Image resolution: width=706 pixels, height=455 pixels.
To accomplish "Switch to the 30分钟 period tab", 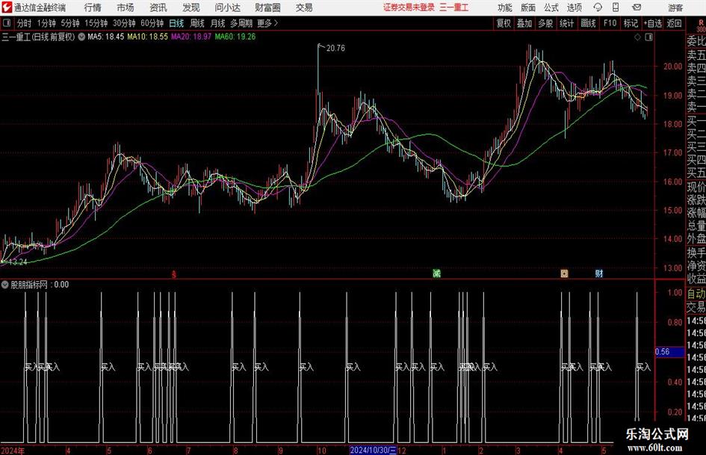I will click(x=124, y=23).
